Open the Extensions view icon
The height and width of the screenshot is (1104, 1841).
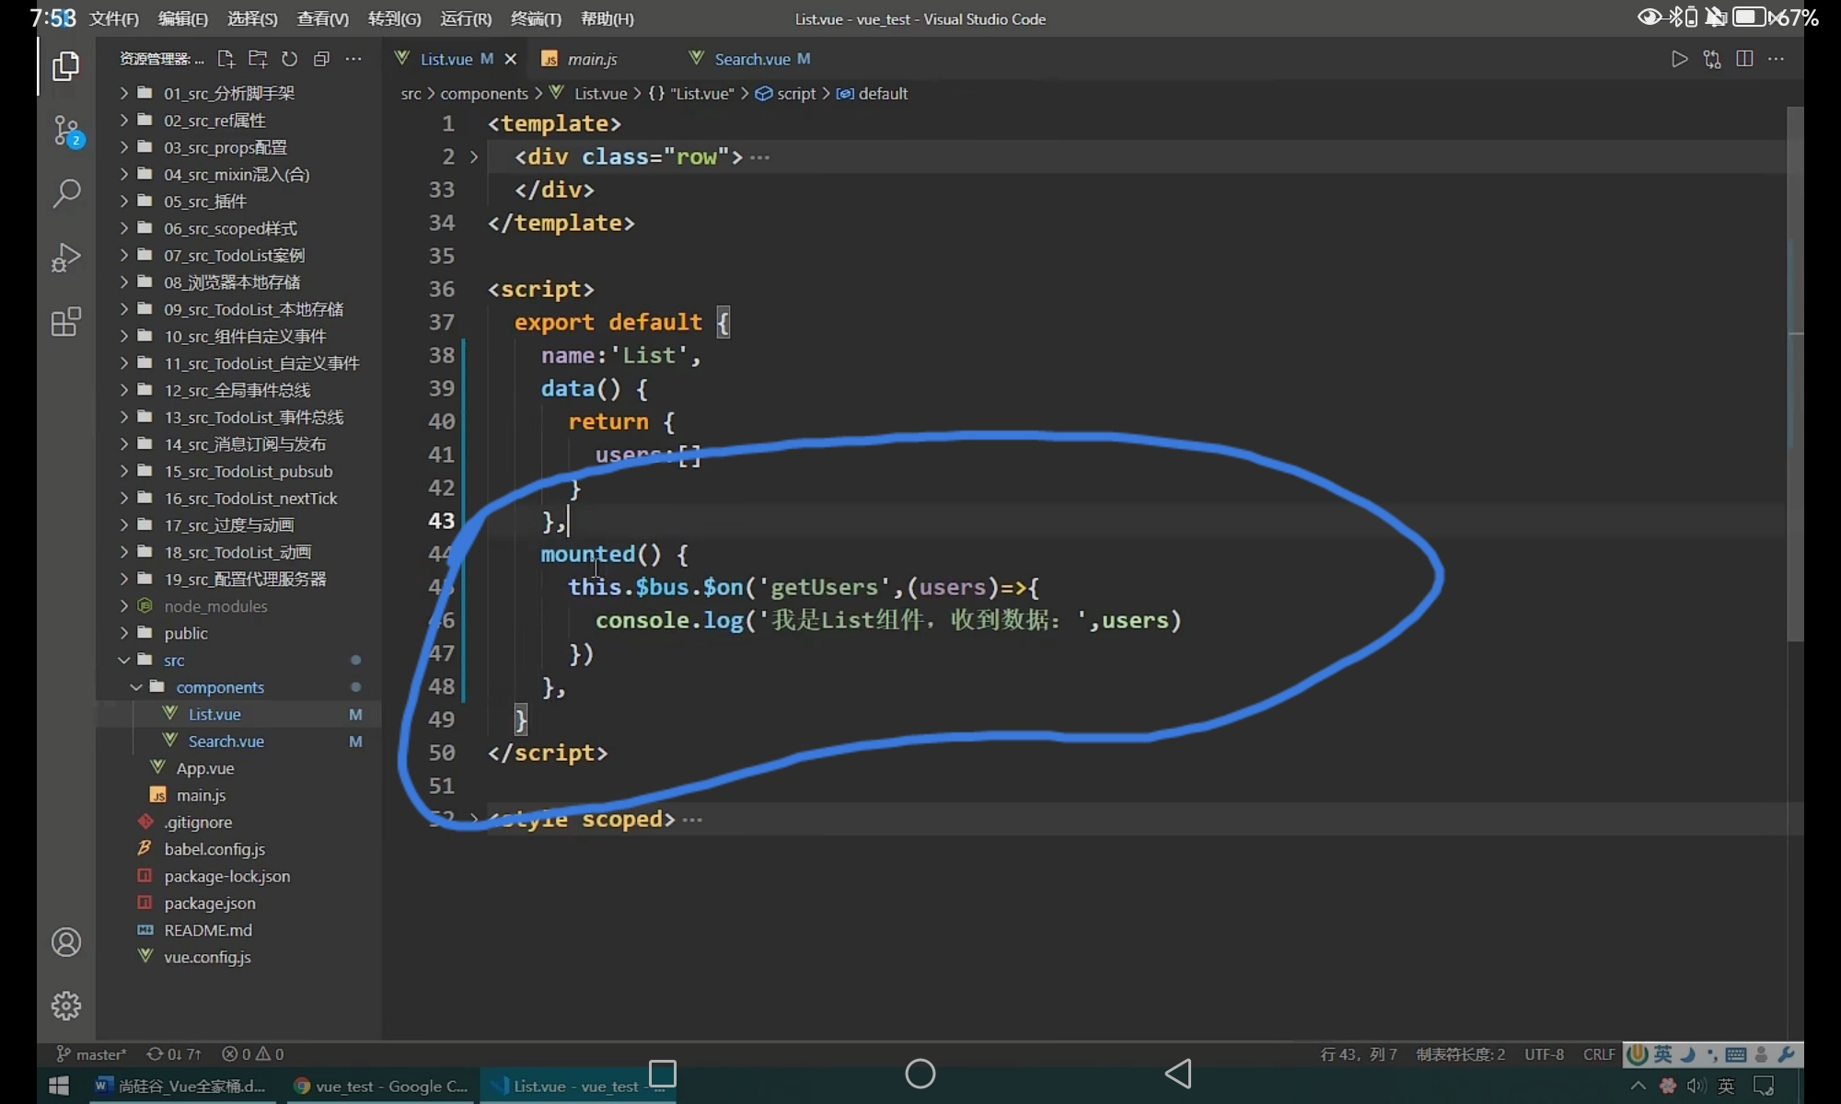coord(66,322)
